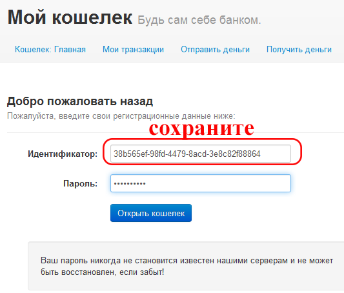The height and width of the screenshot is (293, 344).
Task: Click the red сохраните annotation text
Action: 201,128
